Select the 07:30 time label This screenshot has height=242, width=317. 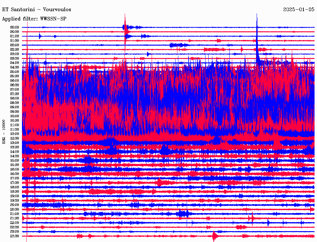(x=15, y=94)
